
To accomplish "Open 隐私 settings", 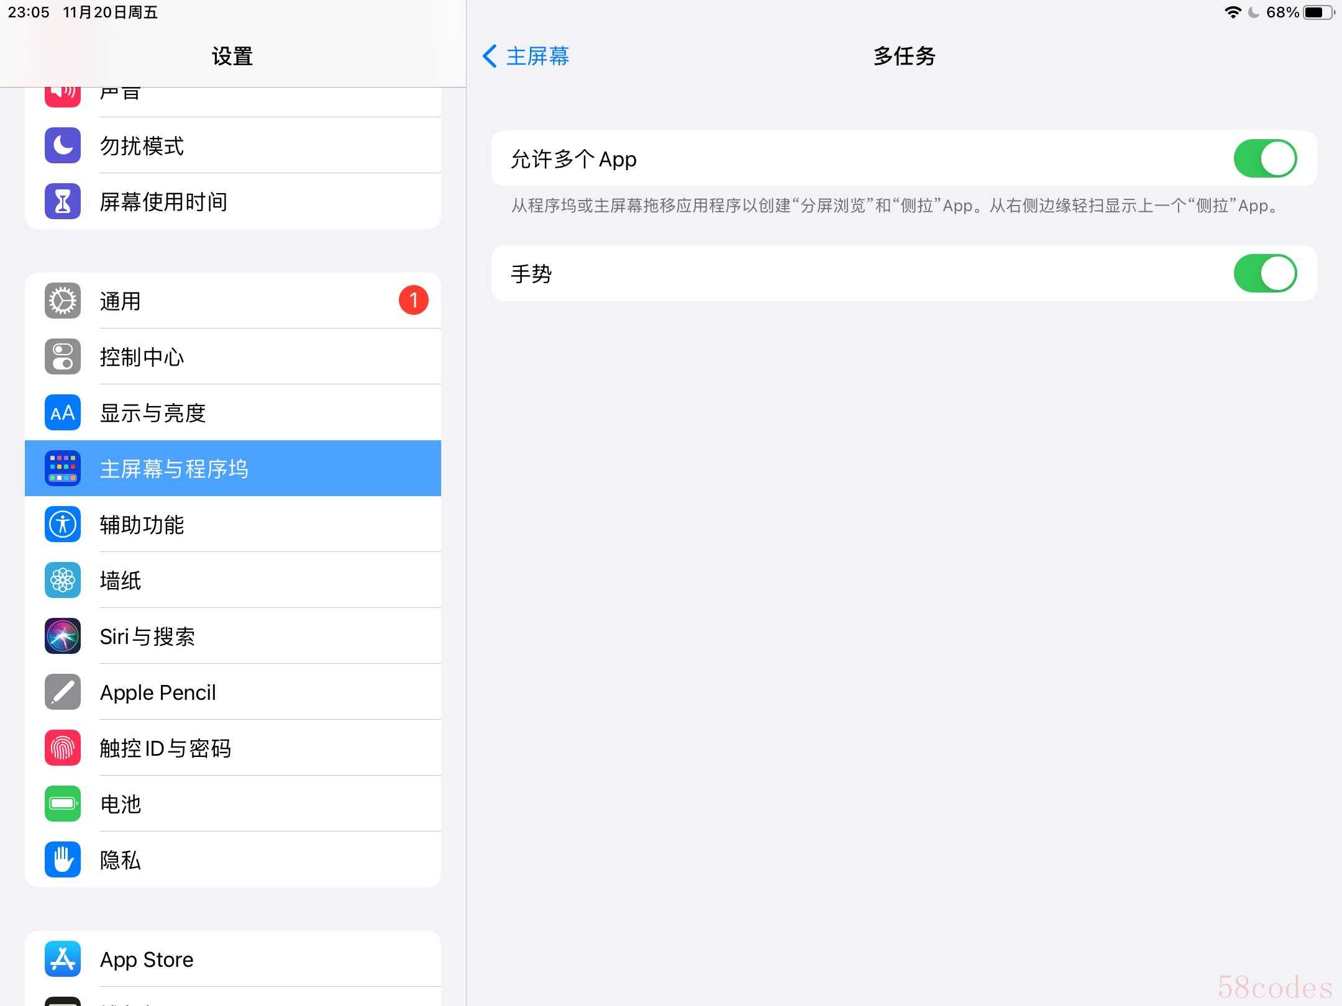I will click(233, 859).
